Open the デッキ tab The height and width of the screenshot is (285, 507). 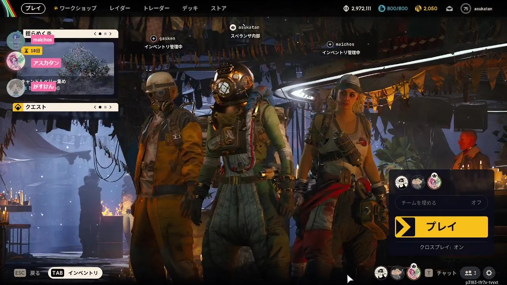[190, 8]
